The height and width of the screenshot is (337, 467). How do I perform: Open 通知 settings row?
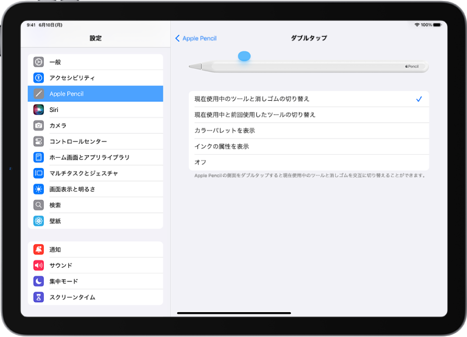pyautogui.click(x=96, y=249)
